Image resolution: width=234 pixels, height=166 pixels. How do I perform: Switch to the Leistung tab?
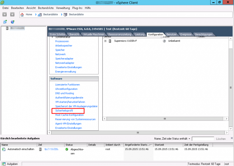140,34
